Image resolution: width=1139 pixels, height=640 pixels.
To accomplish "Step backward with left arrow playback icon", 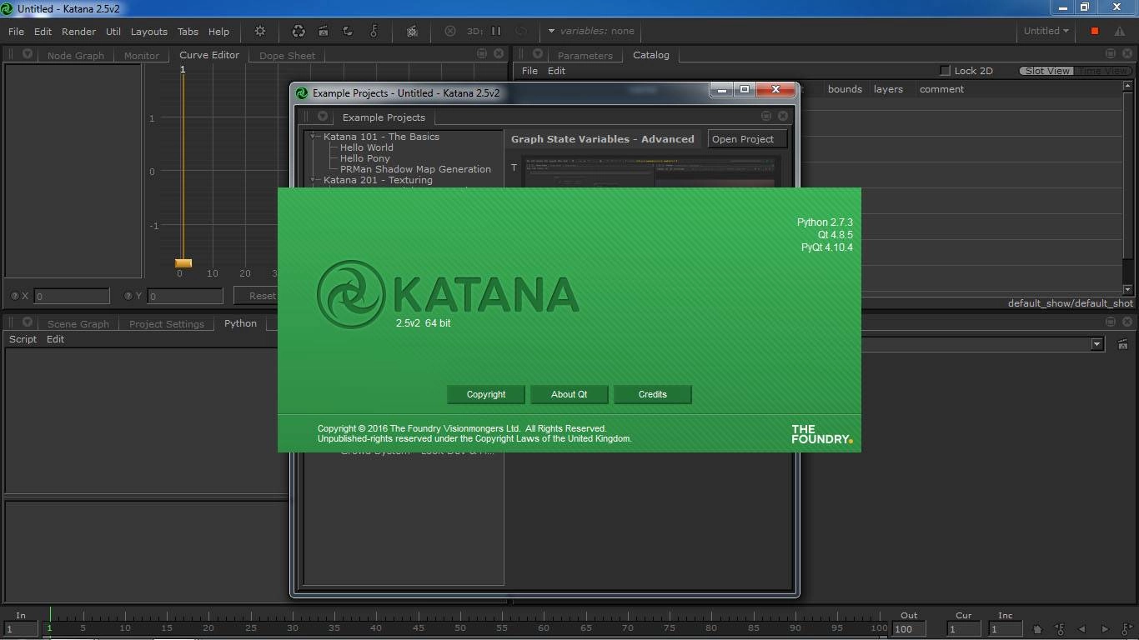I will tap(1082, 629).
